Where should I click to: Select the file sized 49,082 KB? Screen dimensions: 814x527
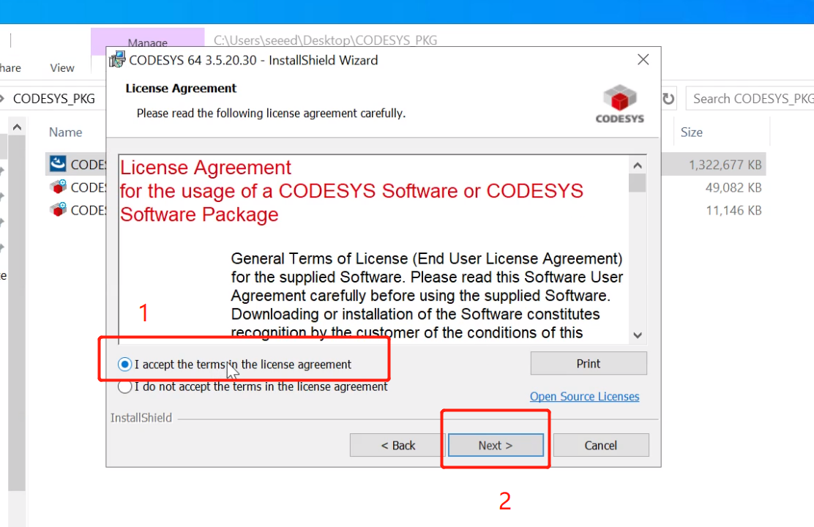(733, 188)
